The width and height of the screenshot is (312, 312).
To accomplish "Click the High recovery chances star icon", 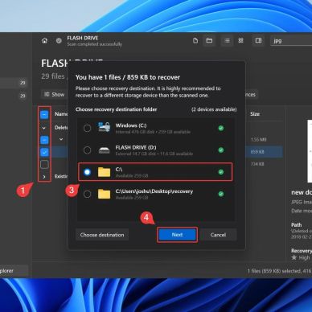I will [x=294, y=257].
